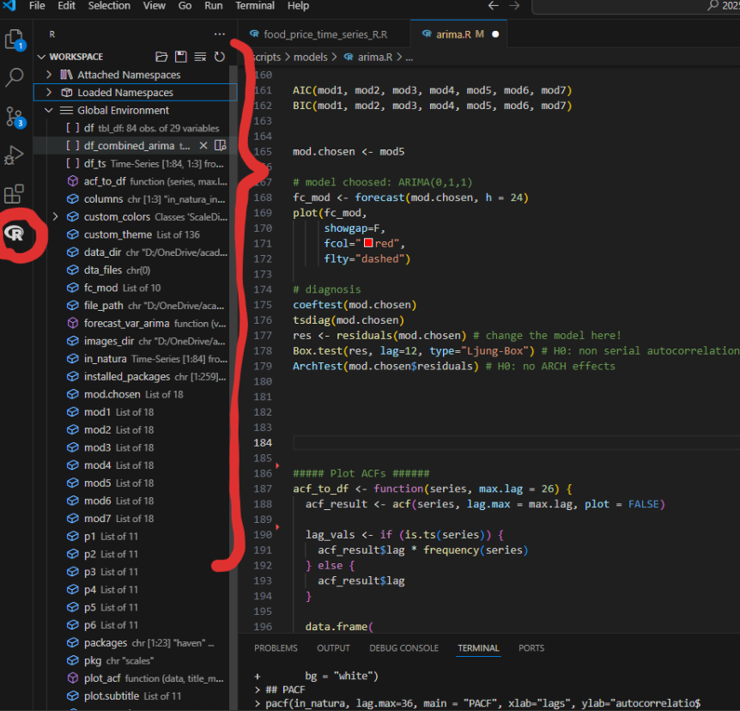This screenshot has width=740, height=711.
Task: Open the Run and Debug view
Action: (x=14, y=155)
